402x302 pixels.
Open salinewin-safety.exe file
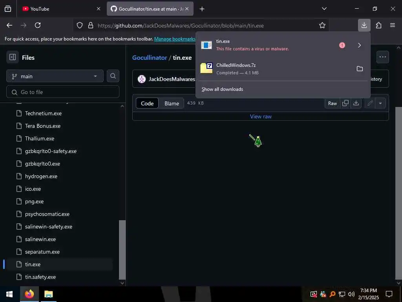(49, 226)
